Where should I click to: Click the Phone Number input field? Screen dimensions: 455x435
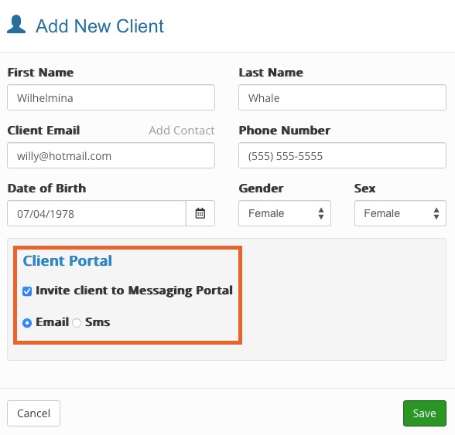(x=342, y=155)
